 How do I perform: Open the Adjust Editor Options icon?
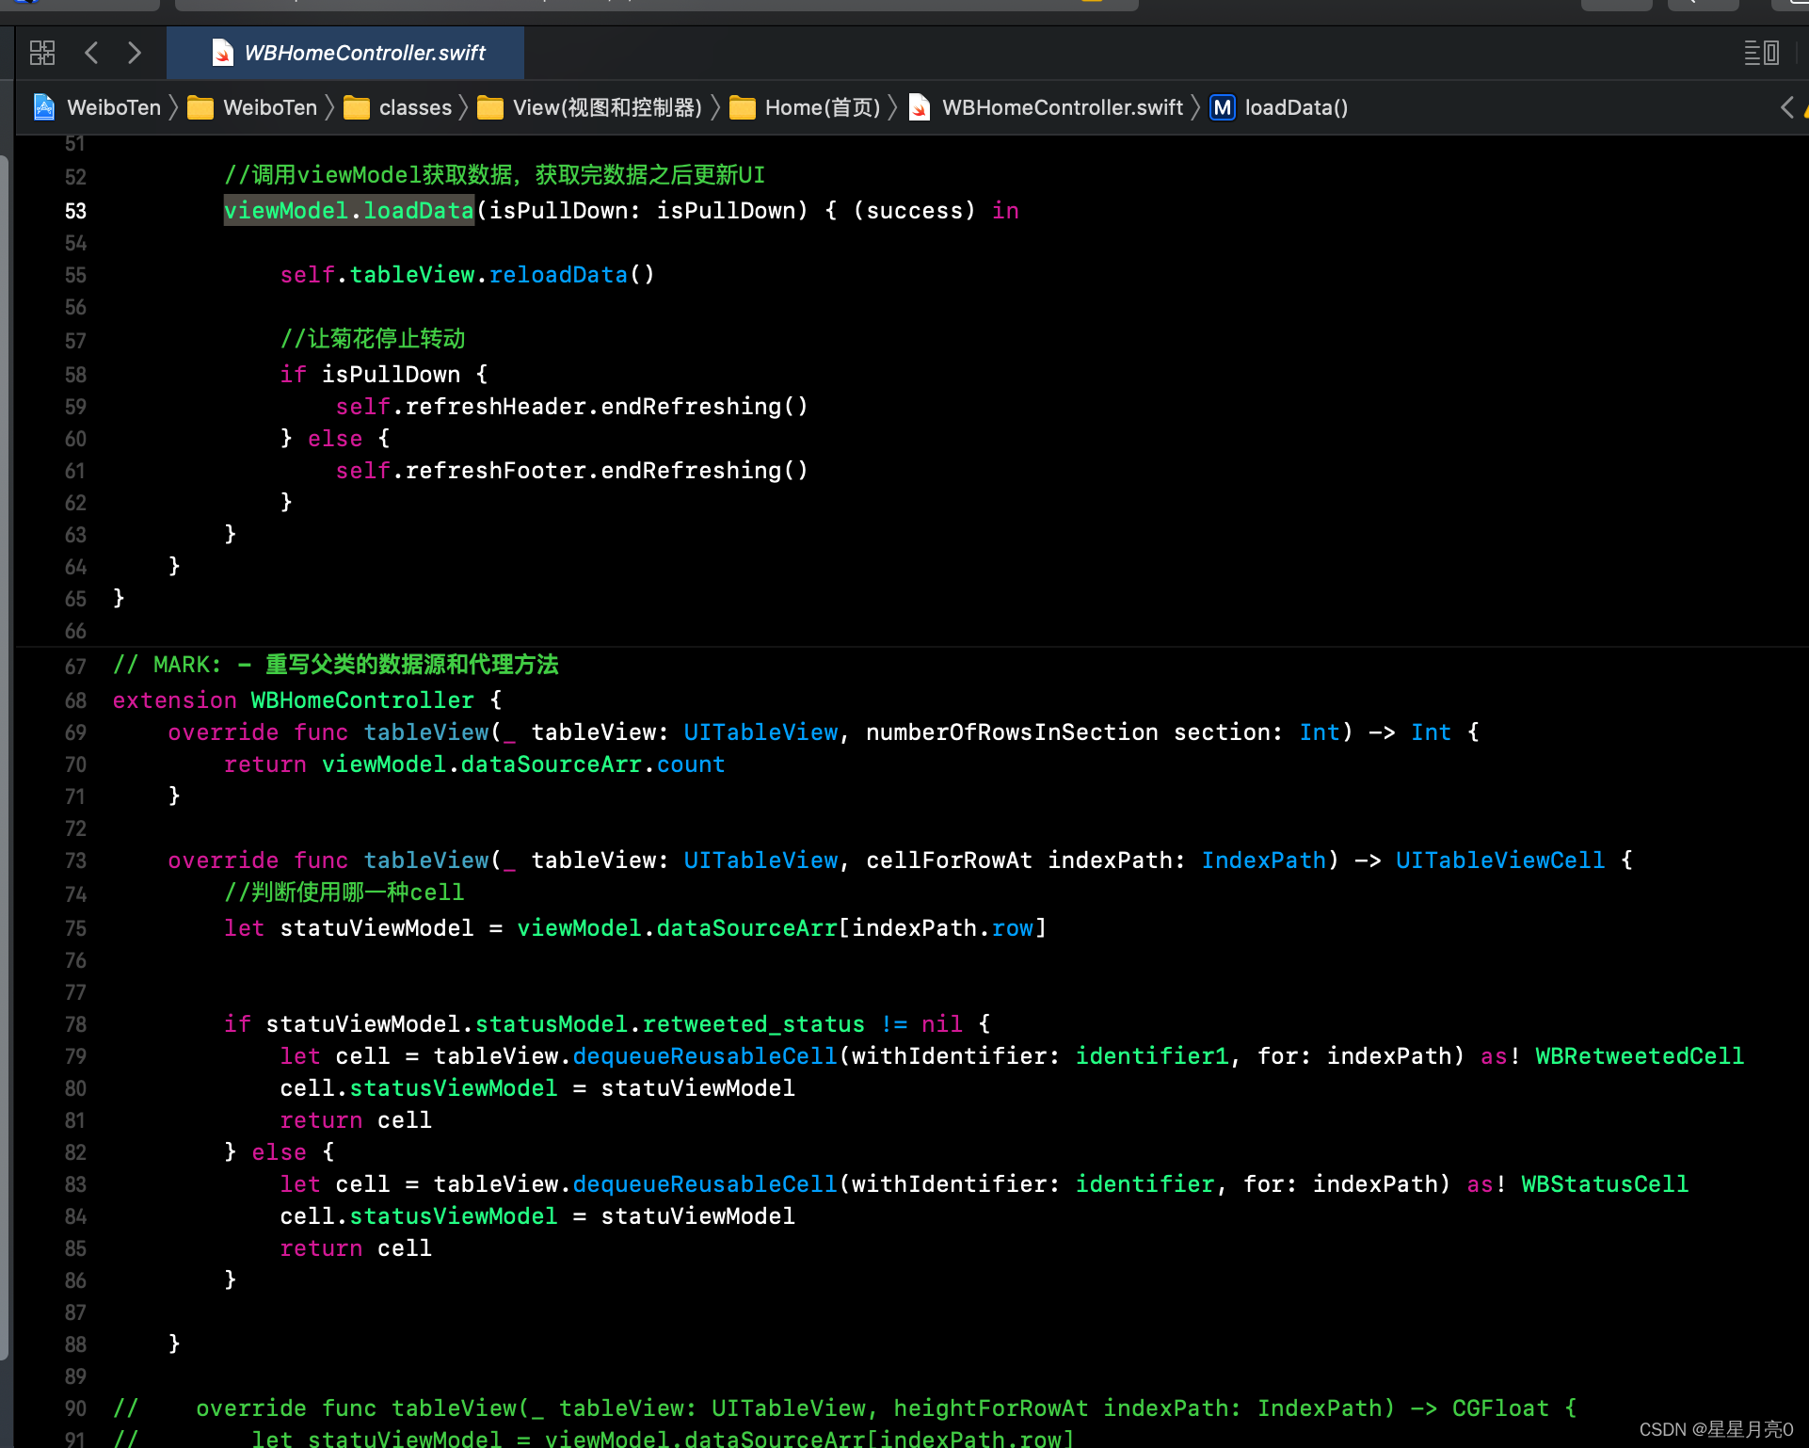pyautogui.click(x=1761, y=53)
